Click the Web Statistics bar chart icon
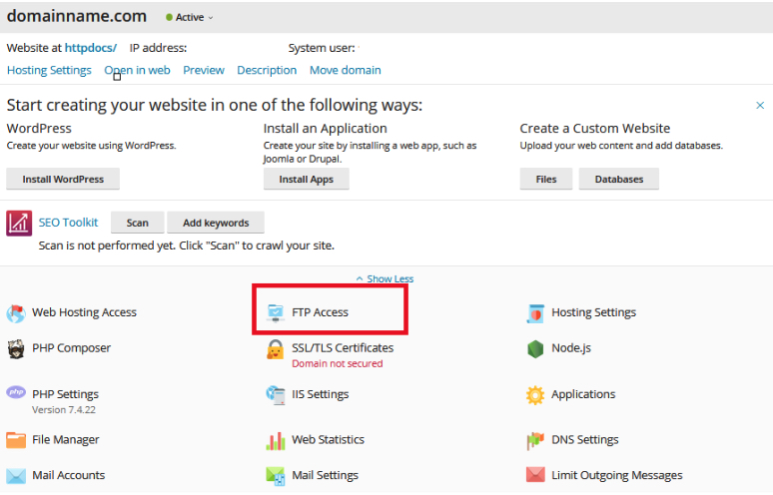The height and width of the screenshot is (495, 773). click(275, 441)
